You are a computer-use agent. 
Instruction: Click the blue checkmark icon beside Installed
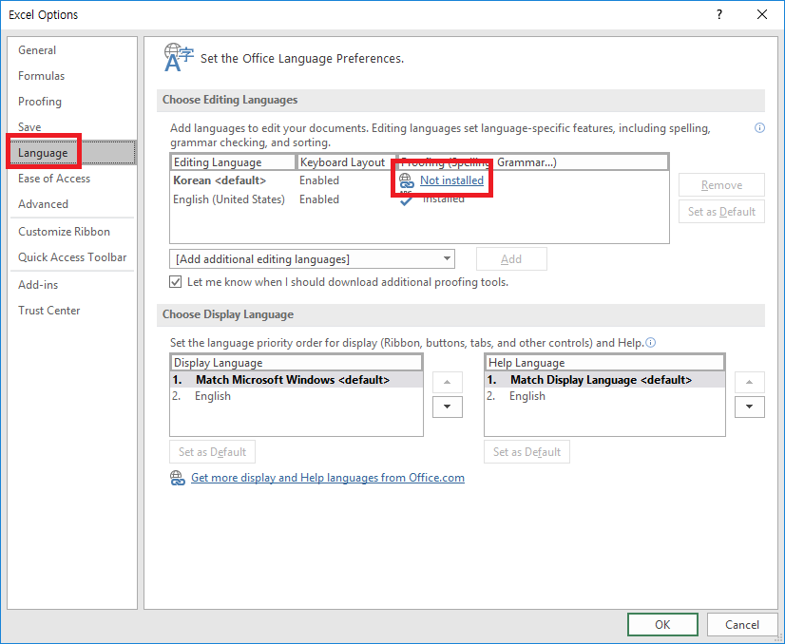pyautogui.click(x=406, y=199)
